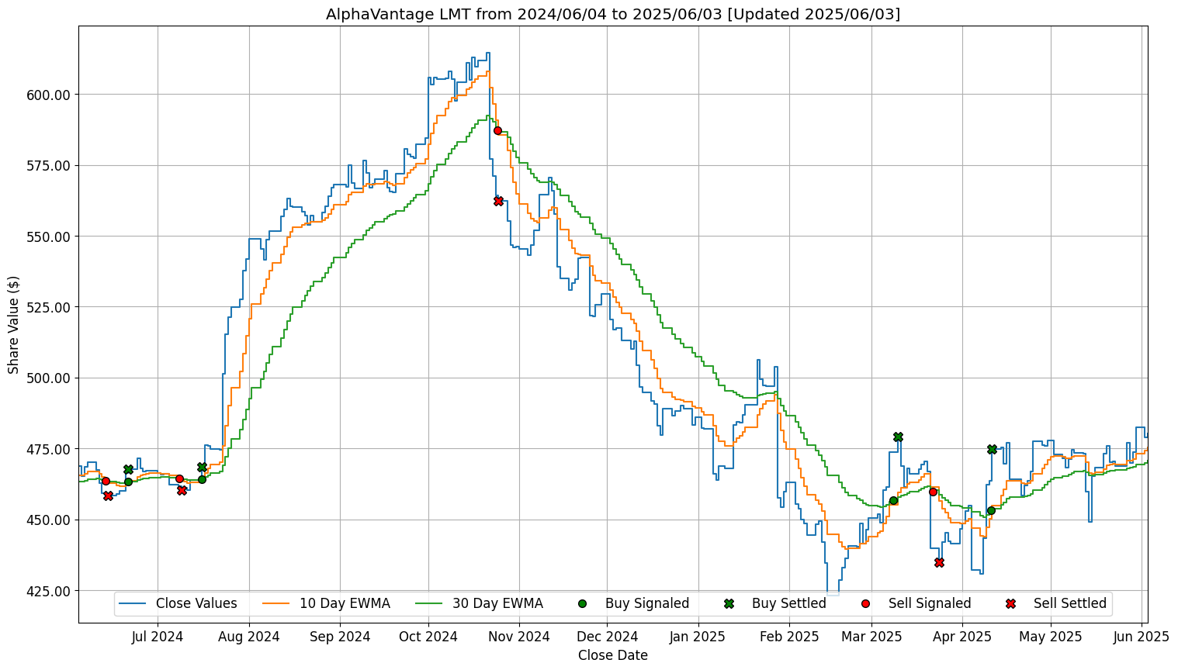Click the 'Mar 2025' x-axis tick label
Image resolution: width=1178 pixels, height=670 pixels.
871,637
